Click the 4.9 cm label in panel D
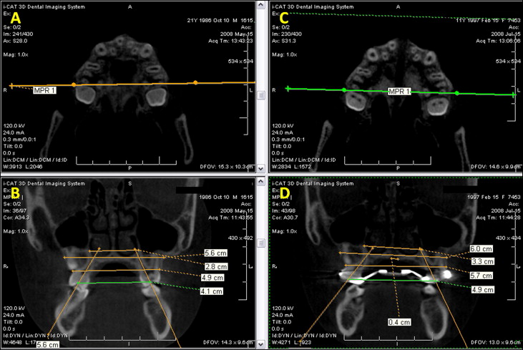Viewport: 523px width, 350px height. point(482,290)
